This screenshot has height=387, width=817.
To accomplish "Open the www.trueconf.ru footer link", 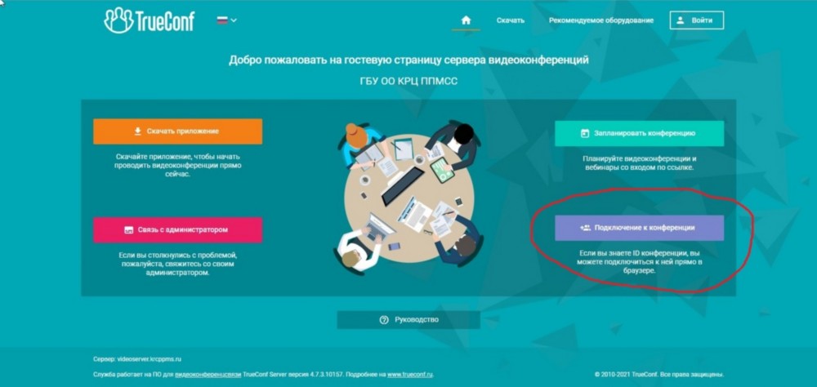I will pos(409,375).
